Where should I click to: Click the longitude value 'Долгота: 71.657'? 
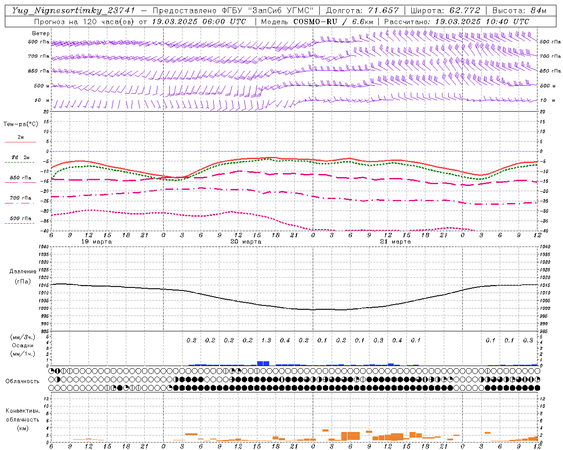click(362, 11)
